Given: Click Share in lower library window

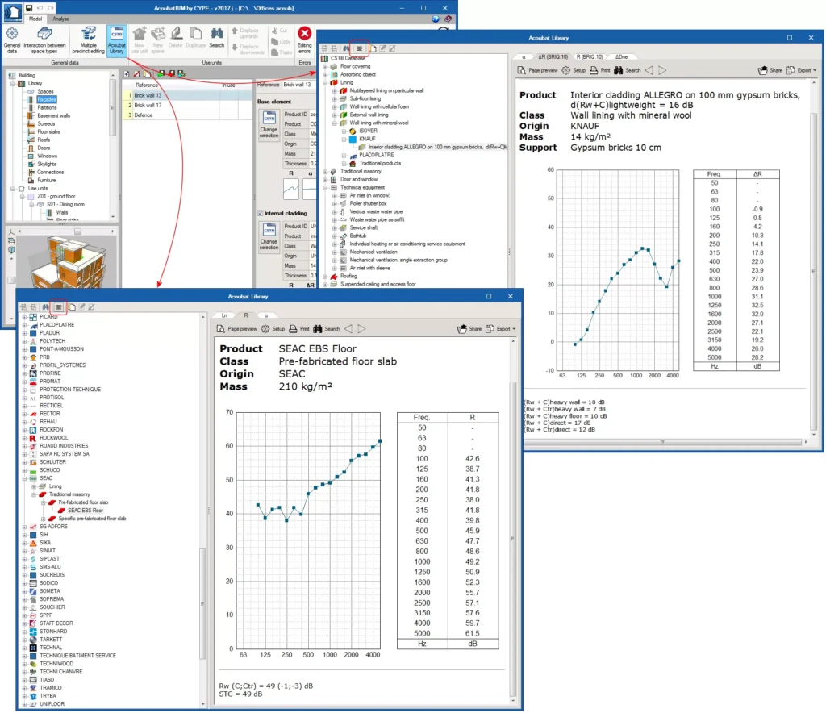Looking at the screenshot, I should click(x=469, y=328).
